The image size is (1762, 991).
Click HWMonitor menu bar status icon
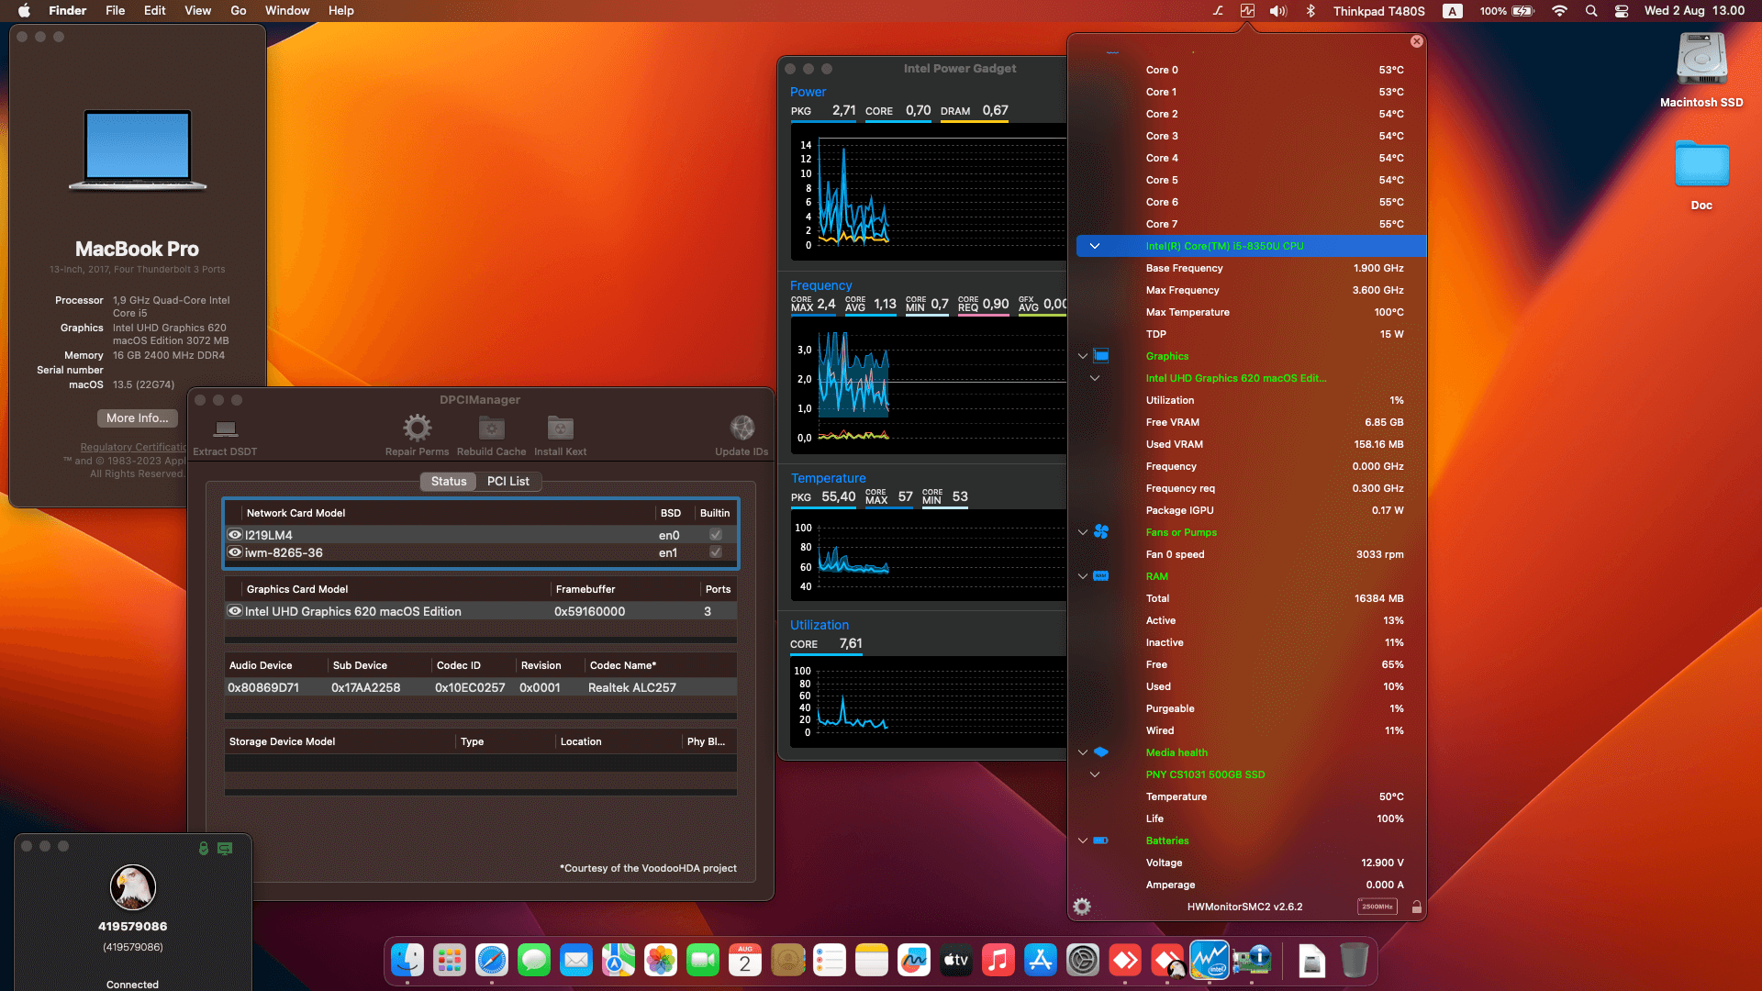[1247, 11]
